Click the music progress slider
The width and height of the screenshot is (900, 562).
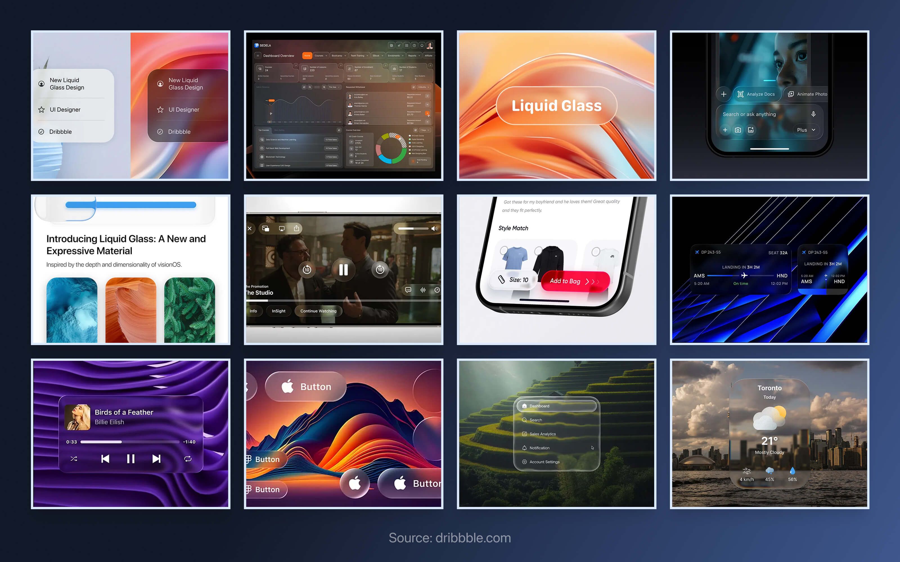click(x=130, y=442)
